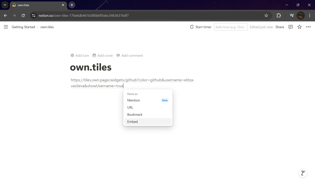
Task: Click the browser forward arrow
Action: [x=14, y=15]
